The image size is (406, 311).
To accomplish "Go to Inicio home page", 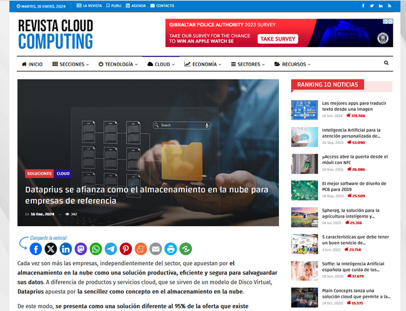I will [32, 64].
